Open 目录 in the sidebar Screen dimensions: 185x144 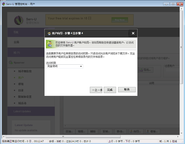21,90
